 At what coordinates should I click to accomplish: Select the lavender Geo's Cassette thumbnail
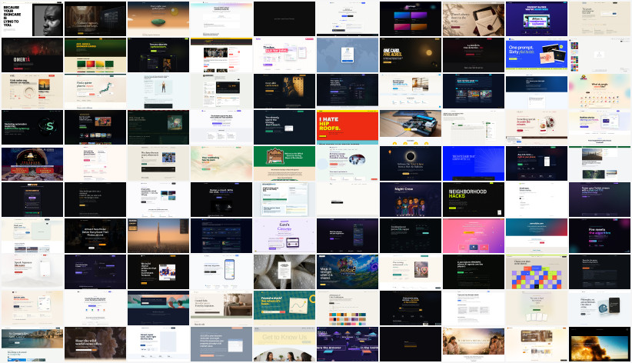284,235
